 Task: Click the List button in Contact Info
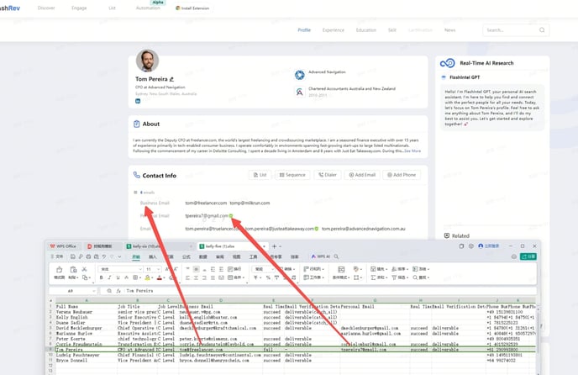pos(260,175)
